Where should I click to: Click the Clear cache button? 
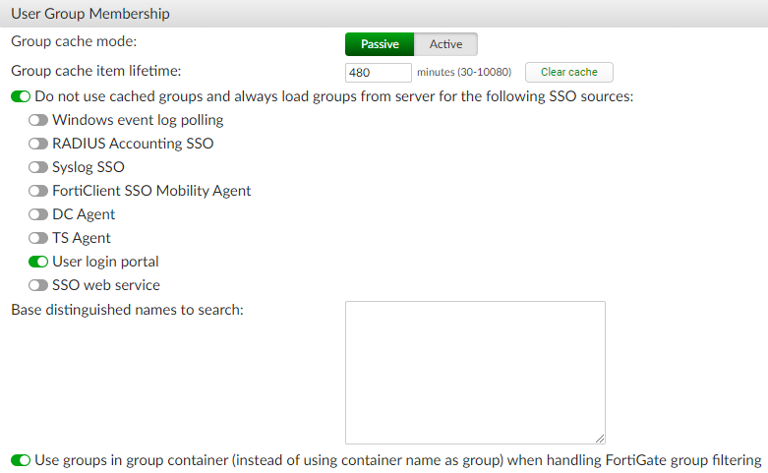point(568,72)
